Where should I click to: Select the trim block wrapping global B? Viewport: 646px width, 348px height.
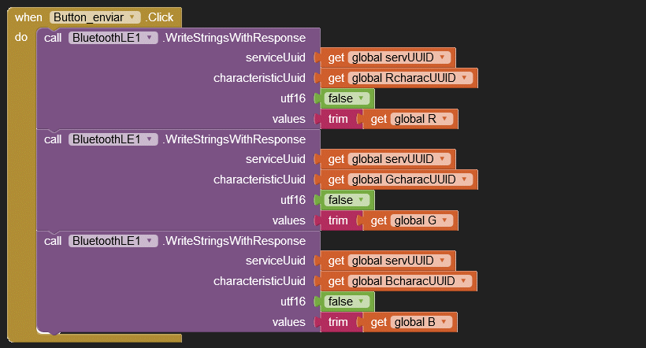[x=337, y=322]
